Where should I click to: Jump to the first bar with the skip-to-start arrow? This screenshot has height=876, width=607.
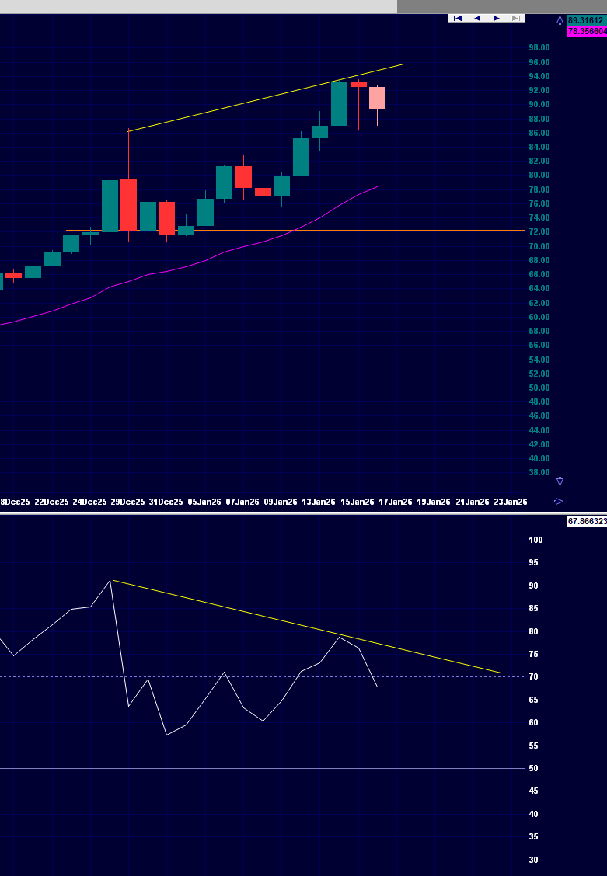[457, 19]
